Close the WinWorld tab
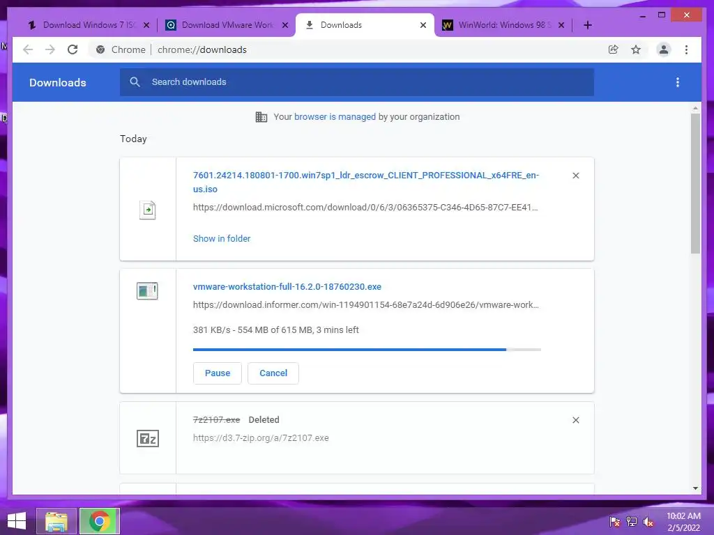Image resolution: width=714 pixels, height=535 pixels. tap(561, 25)
